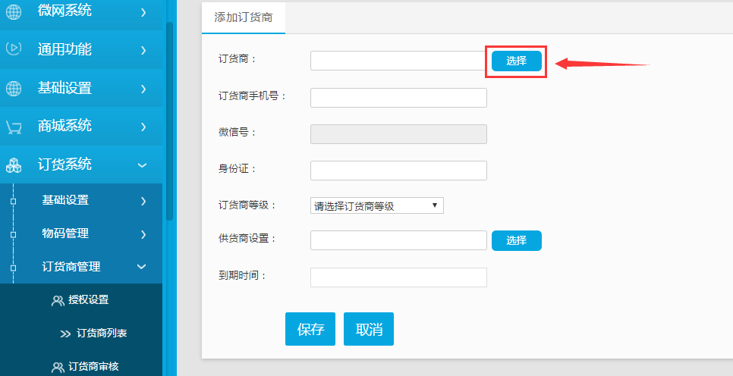Click the 保存 button
The image size is (733, 376).
pos(310,329)
